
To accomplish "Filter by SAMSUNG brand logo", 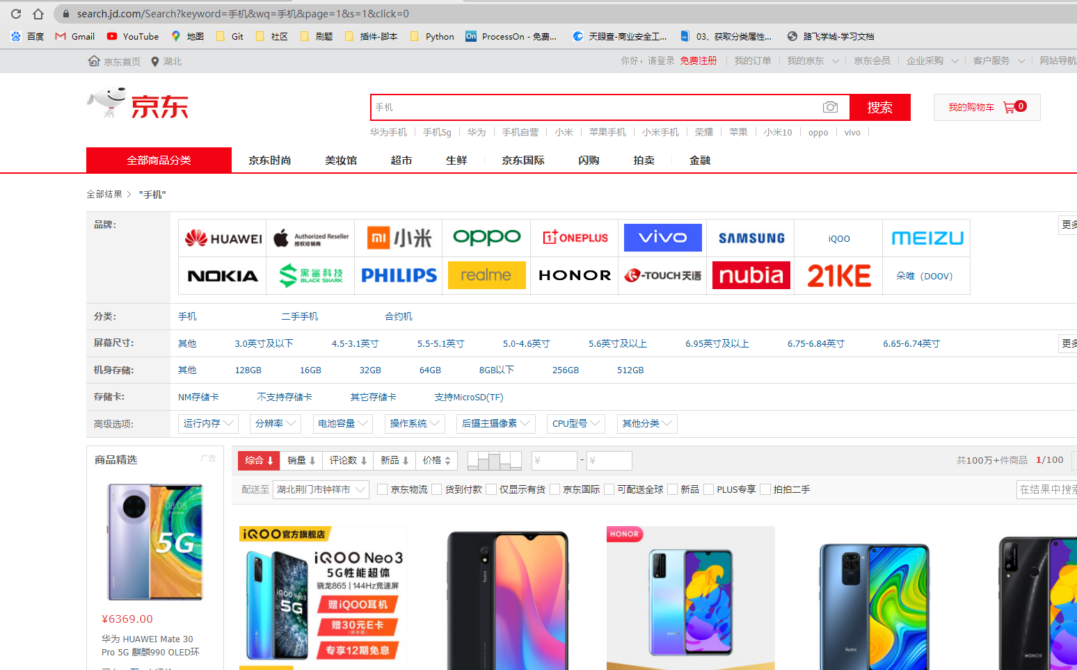I will [751, 238].
